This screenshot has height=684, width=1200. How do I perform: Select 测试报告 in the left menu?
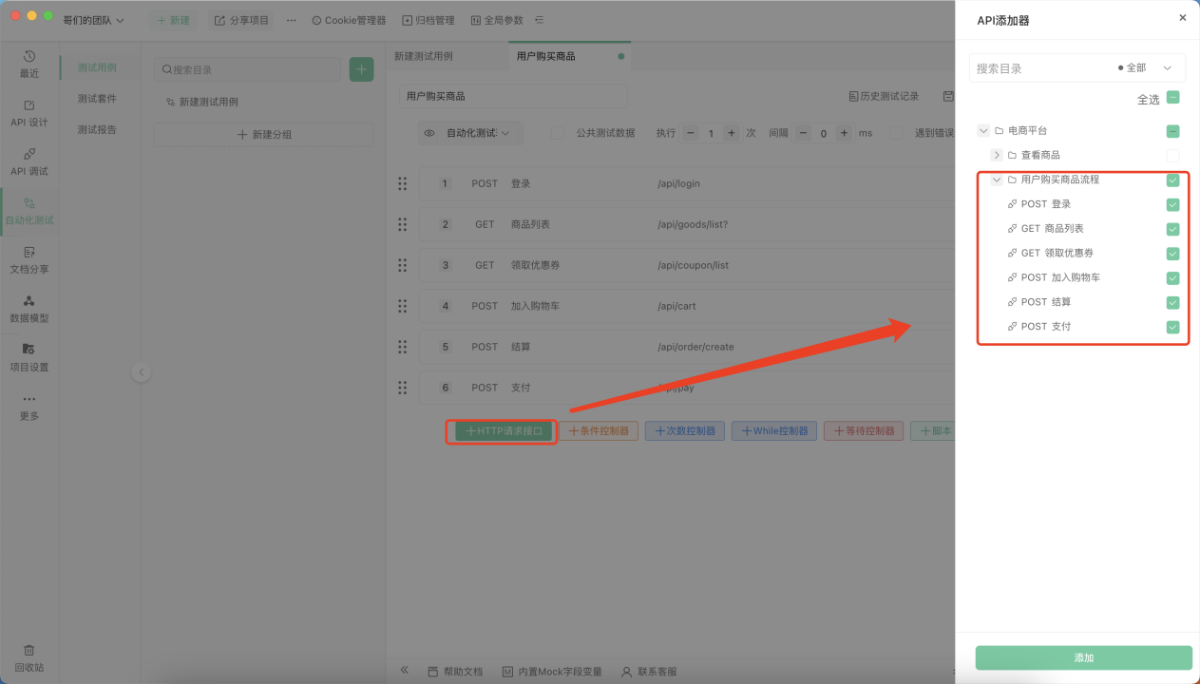click(97, 129)
